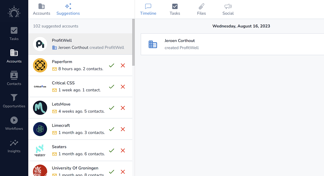This screenshot has width=324, height=176.
Task: Accept the Critical CSS suggestion
Action: click(112, 87)
